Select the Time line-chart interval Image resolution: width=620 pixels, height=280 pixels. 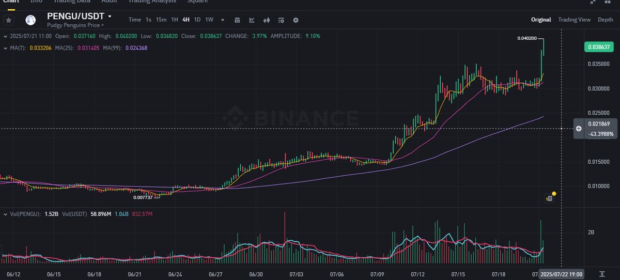click(135, 20)
